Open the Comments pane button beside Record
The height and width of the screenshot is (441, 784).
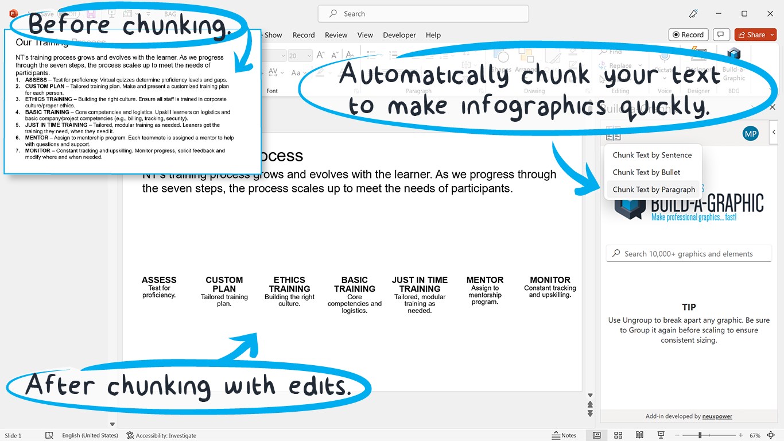pos(722,34)
